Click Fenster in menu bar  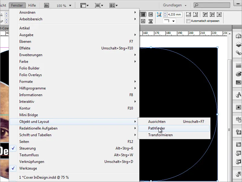[x=17, y=5]
